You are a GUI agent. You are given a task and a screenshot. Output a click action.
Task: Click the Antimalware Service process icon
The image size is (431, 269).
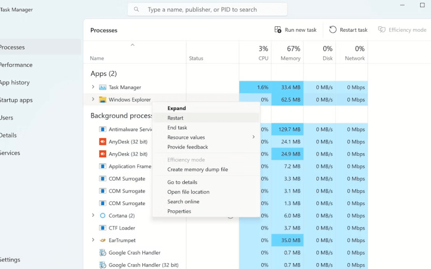[102, 129]
